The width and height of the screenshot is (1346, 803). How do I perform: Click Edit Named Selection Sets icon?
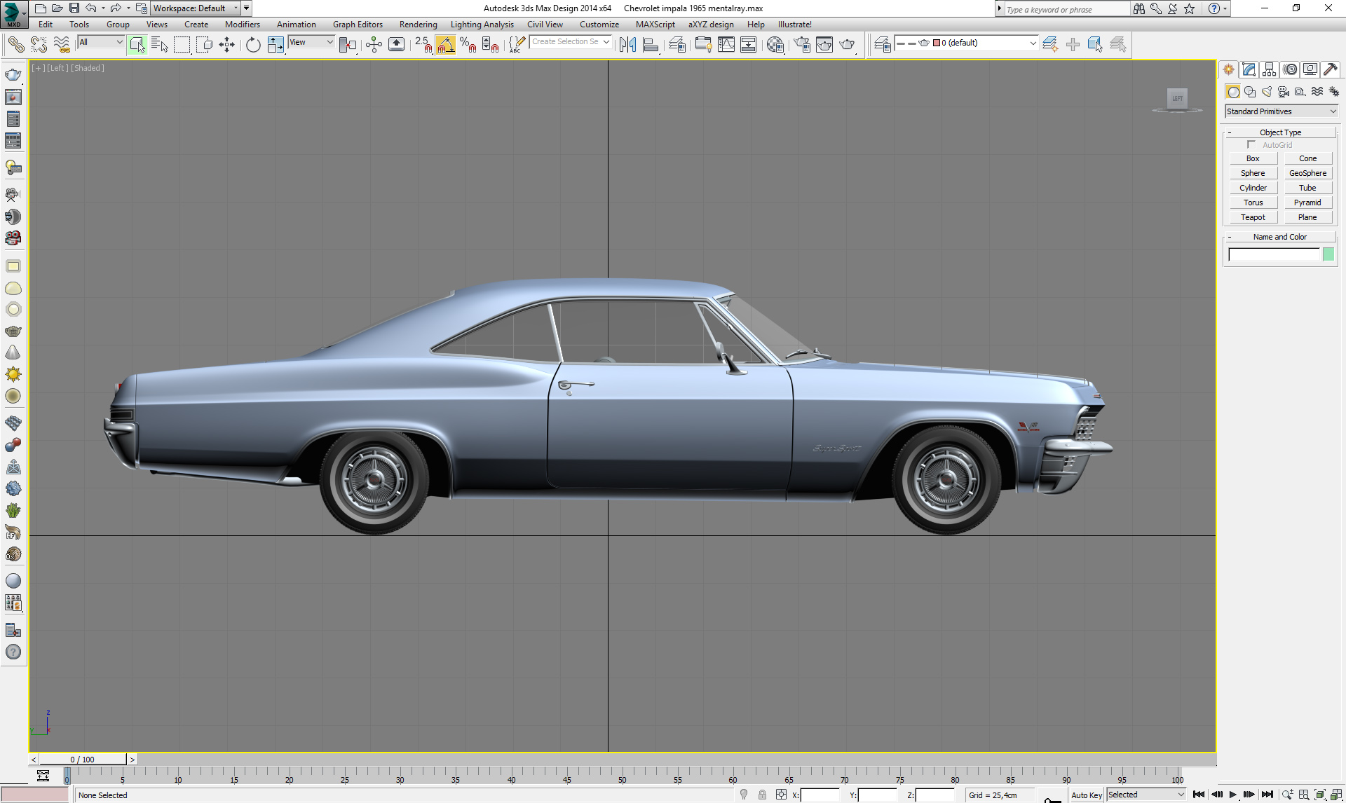click(517, 45)
